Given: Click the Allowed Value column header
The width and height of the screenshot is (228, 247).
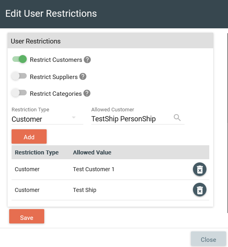Looking at the screenshot, I should click(x=92, y=152).
